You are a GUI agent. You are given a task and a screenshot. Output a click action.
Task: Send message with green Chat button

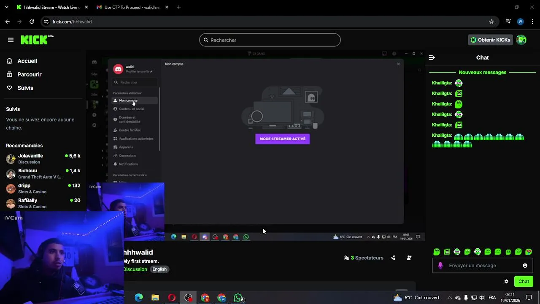tap(524, 282)
